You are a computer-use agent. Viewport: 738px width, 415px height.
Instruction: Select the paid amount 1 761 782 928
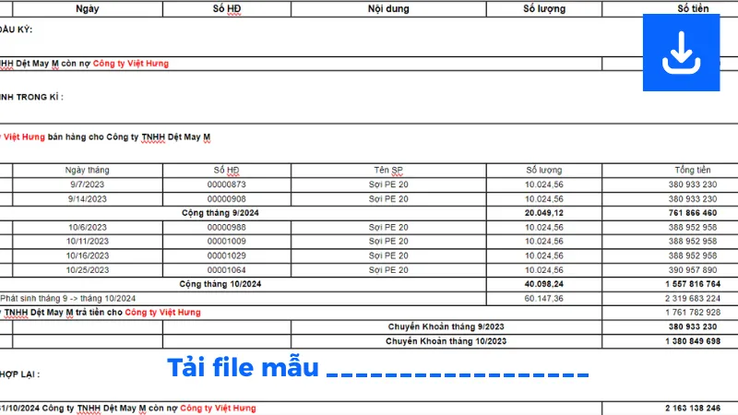pyautogui.click(x=693, y=313)
